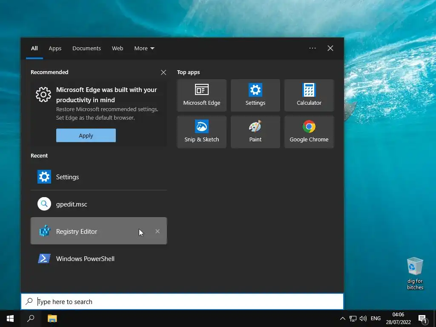The image size is (436, 327).
Task: Launch Windows PowerShell from Recent
Action: click(x=99, y=258)
